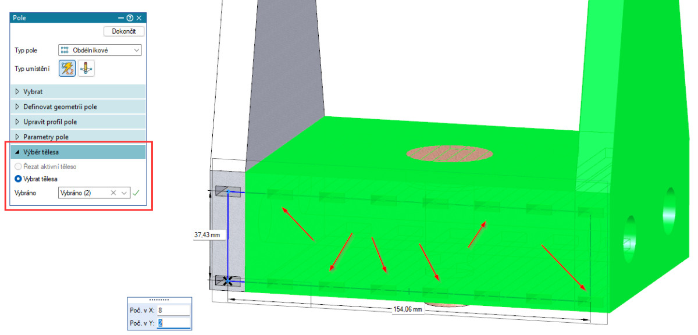
Task: Click the black X marker on sketch
Action: (228, 281)
